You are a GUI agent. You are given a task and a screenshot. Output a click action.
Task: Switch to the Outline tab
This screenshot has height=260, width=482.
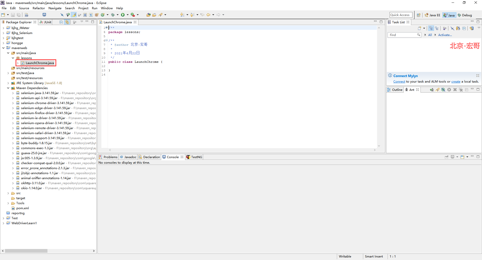click(x=395, y=90)
